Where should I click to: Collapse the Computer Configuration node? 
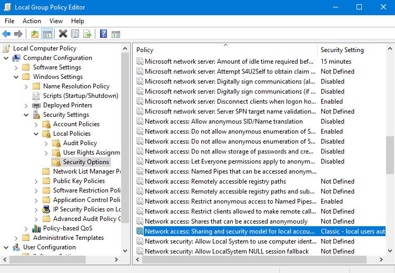6,58
